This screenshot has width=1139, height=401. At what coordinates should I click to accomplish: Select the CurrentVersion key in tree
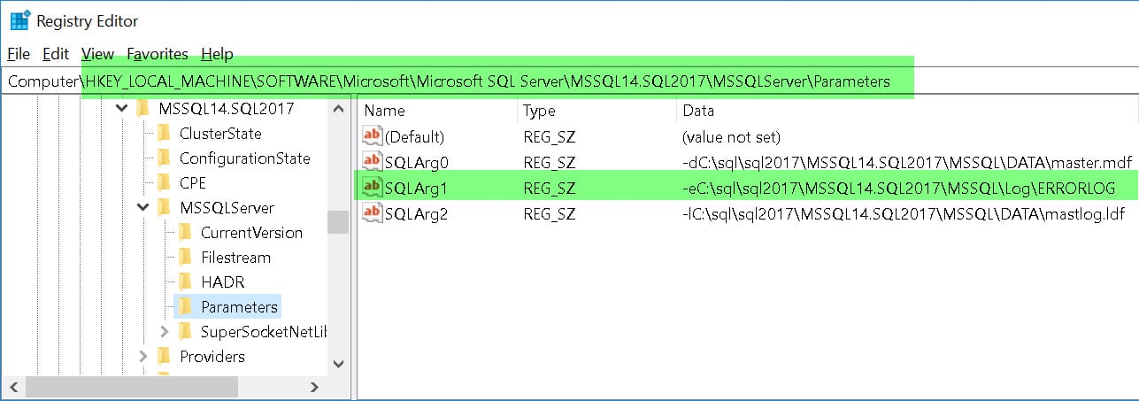click(251, 233)
